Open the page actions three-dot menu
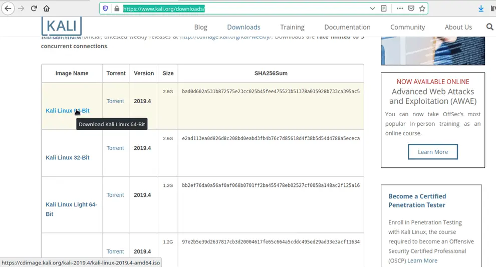 coord(400,9)
